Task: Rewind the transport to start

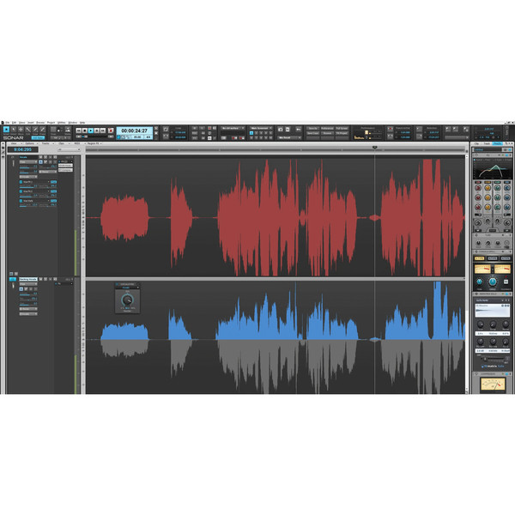Action: coord(78,130)
